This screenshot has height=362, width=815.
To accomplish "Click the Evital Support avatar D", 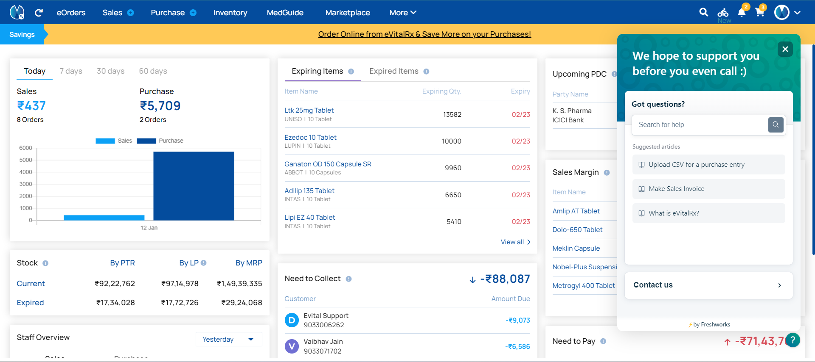I will [292, 321].
